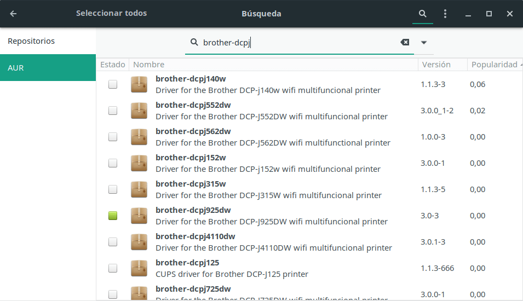Click package icon for brother-dcpj552dw
The width and height of the screenshot is (523, 301).
coord(139,111)
